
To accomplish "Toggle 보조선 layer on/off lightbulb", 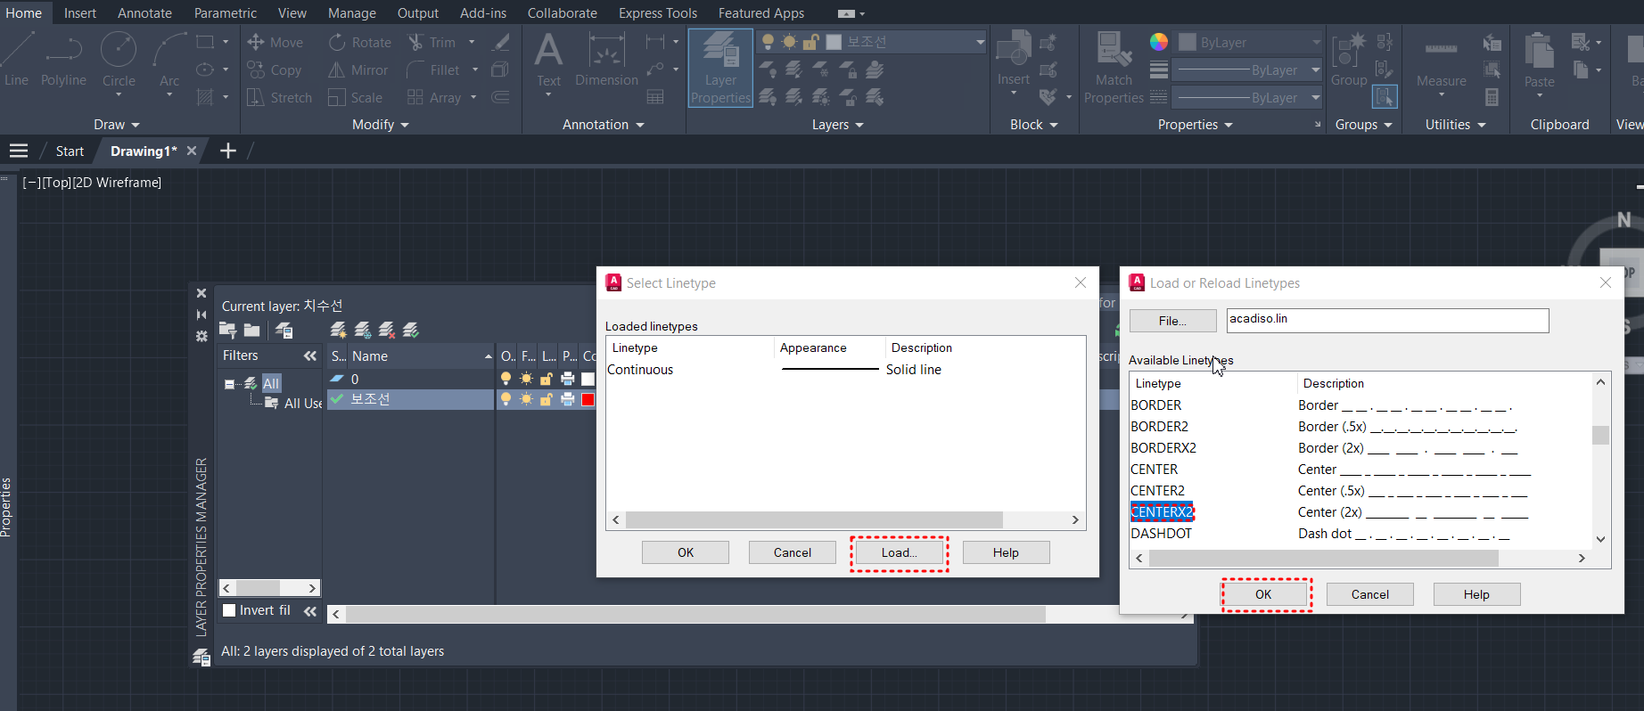I will click(506, 399).
